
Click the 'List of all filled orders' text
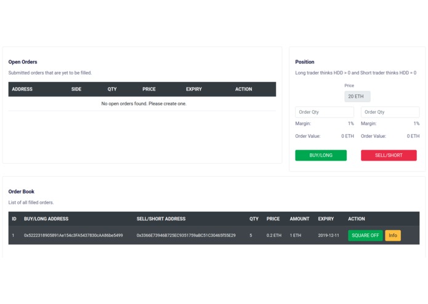(x=31, y=202)
